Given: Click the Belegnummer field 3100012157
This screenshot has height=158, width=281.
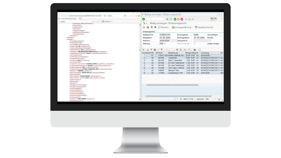Looking at the screenshot, I should (165, 35).
